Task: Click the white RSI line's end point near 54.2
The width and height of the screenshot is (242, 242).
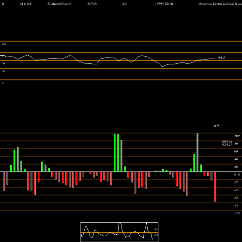Action: (214, 59)
